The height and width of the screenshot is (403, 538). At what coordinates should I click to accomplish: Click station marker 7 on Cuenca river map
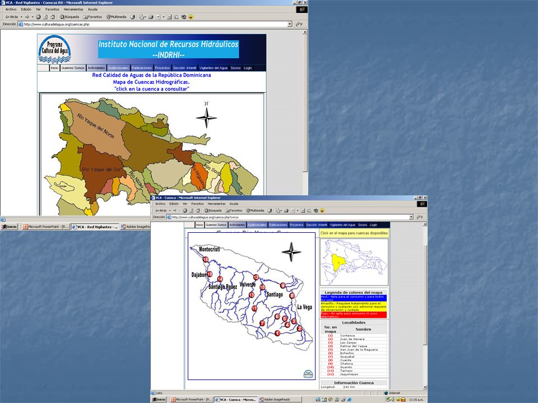pos(262,323)
